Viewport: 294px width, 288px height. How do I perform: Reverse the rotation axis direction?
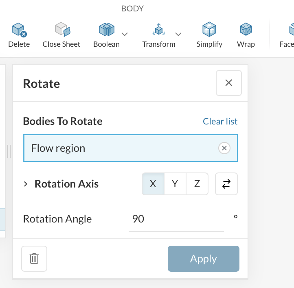pos(226,184)
